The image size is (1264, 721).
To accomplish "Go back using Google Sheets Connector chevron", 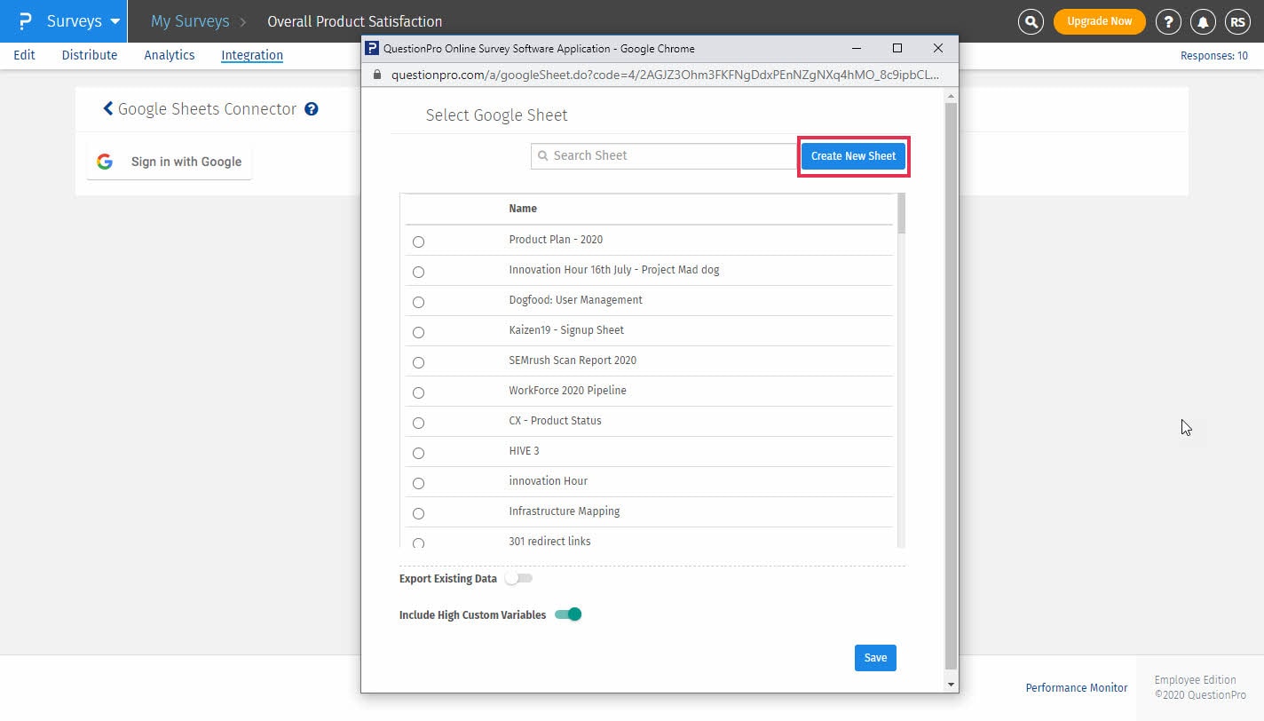I will (108, 108).
